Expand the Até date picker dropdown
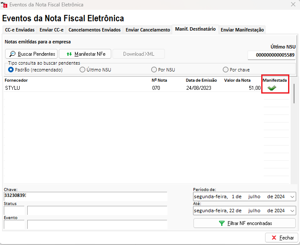The width and height of the screenshot is (300, 245). pos(291,211)
